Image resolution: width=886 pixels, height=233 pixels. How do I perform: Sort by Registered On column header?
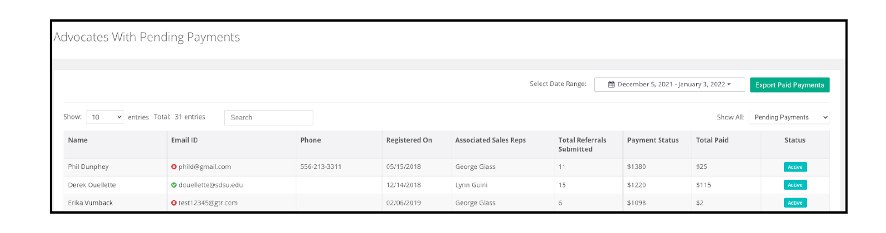point(409,140)
